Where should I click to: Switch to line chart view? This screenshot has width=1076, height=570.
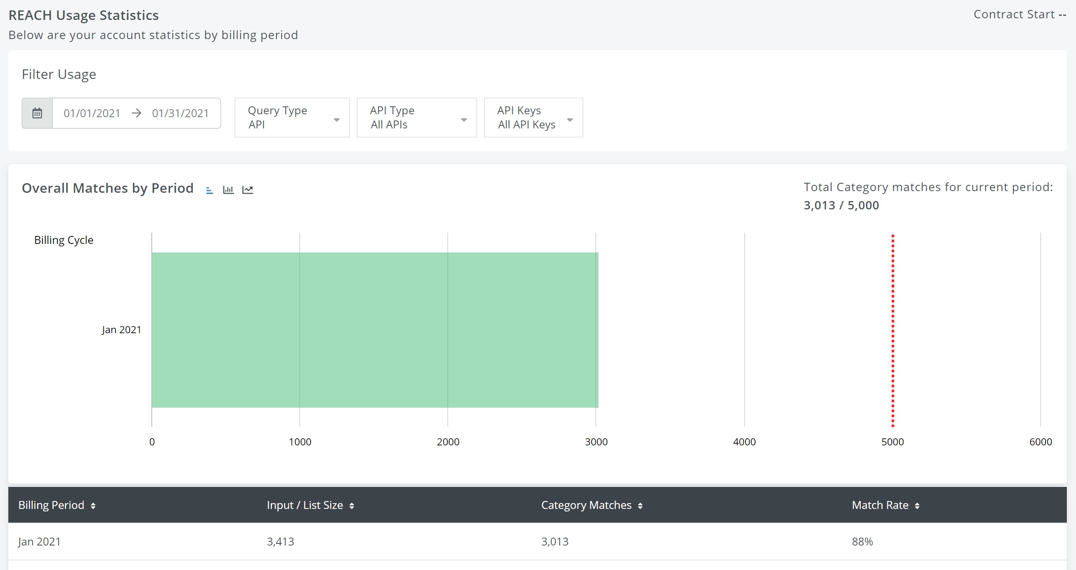tap(248, 190)
